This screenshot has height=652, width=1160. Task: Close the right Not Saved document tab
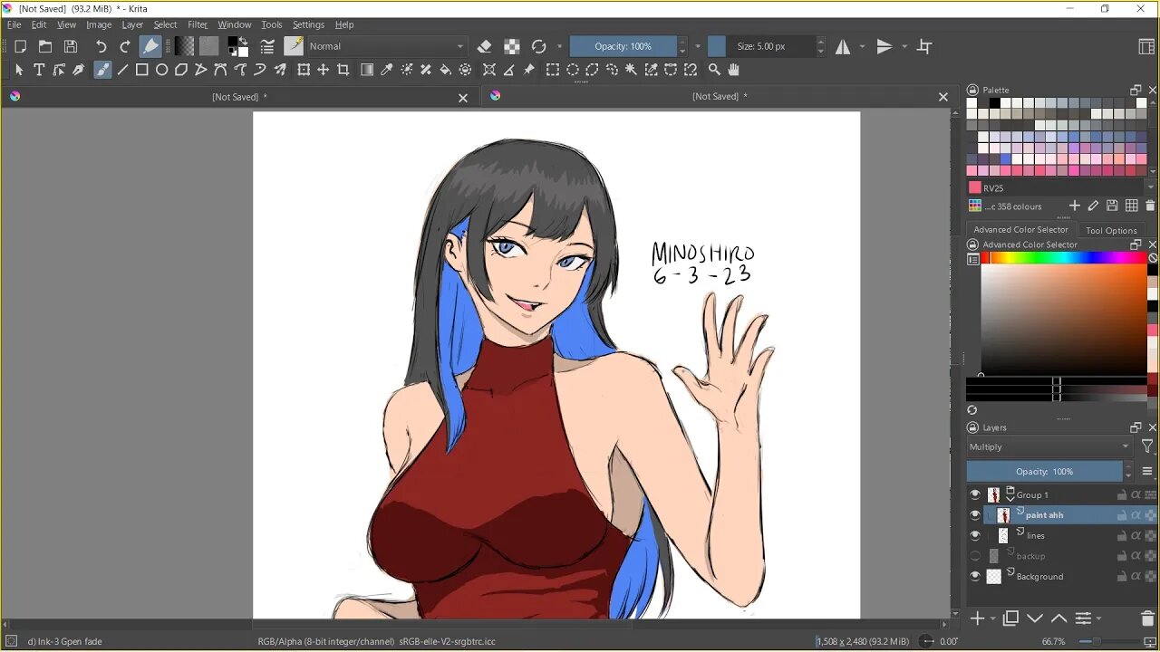[x=943, y=97]
